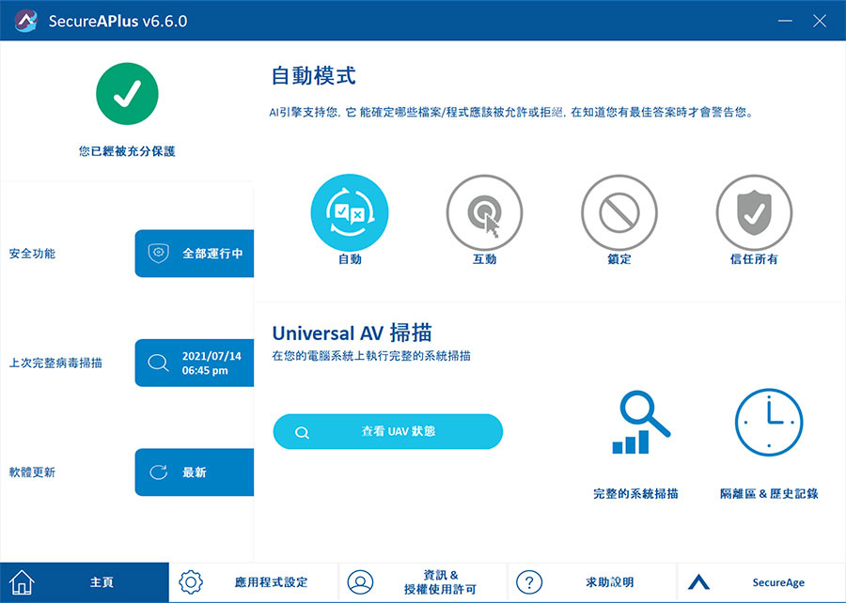The image size is (846, 603).
Task: Click the 查看 UAV 狀態 button
Action: (388, 431)
